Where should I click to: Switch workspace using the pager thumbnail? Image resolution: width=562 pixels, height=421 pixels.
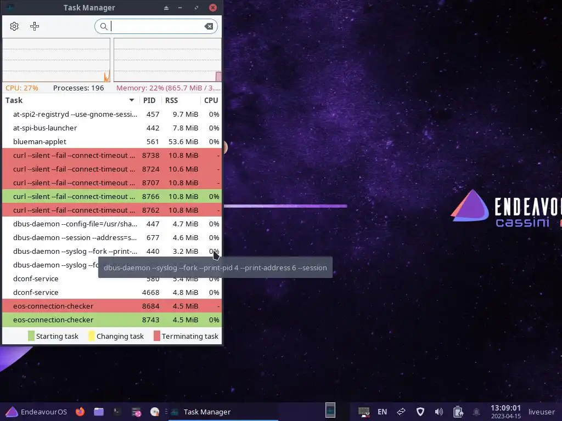click(x=330, y=410)
